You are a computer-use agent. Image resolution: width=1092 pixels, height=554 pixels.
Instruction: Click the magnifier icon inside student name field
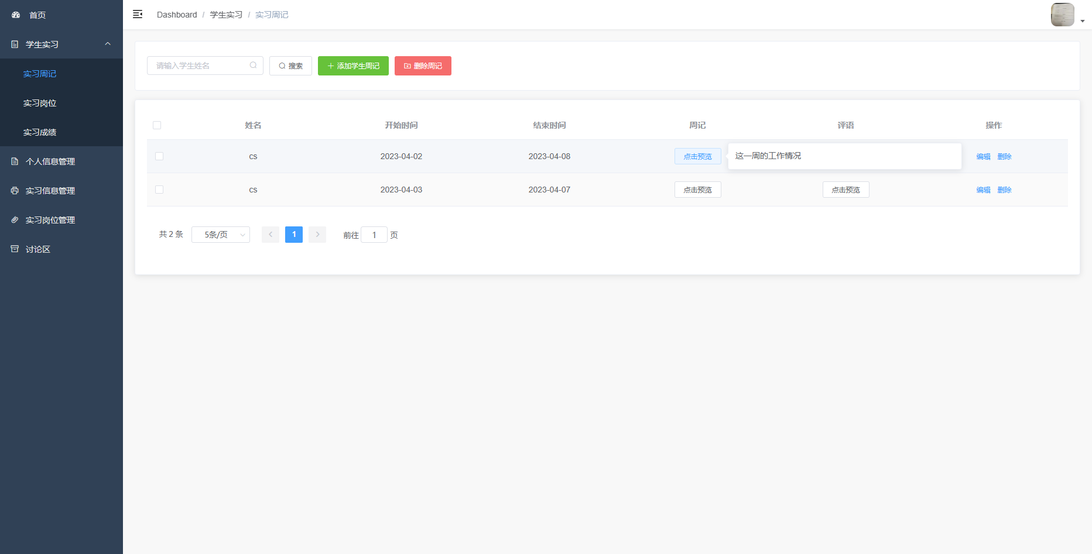click(x=253, y=66)
